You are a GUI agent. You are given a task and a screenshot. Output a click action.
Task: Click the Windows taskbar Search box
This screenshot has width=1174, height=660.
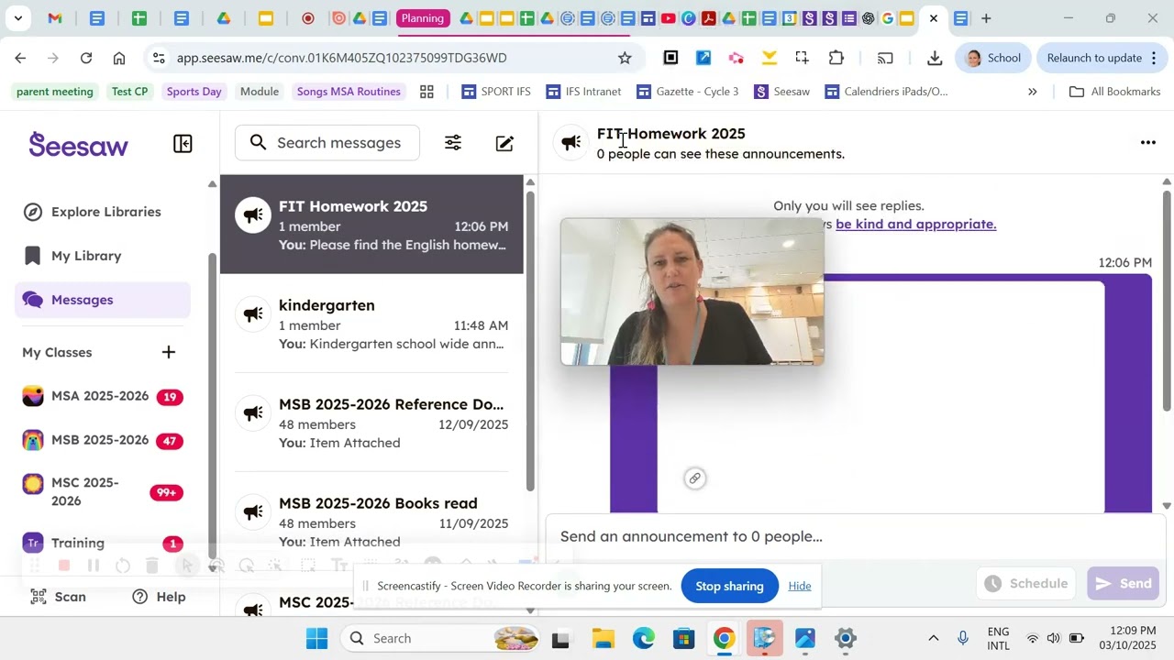point(442,638)
